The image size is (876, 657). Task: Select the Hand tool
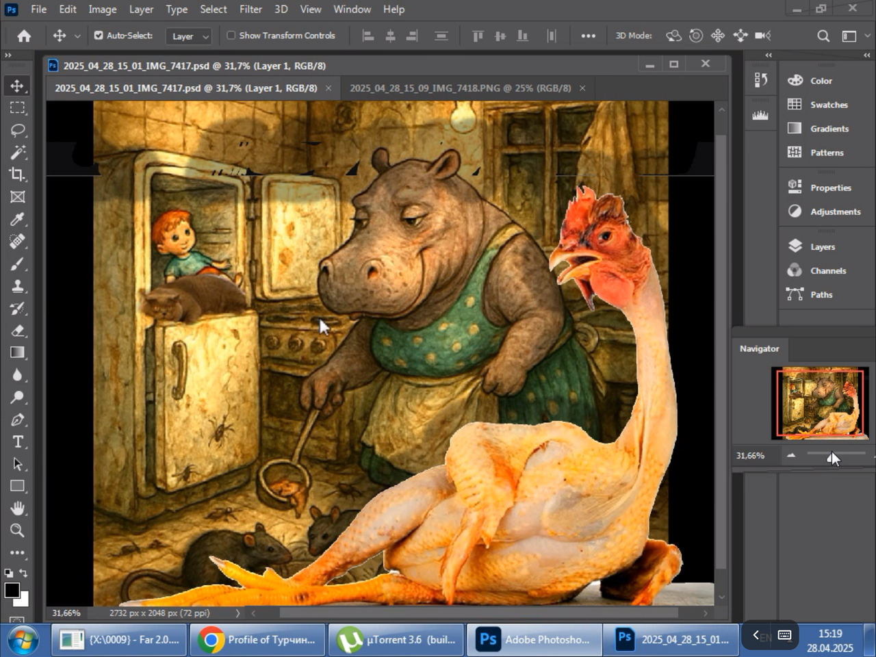17,508
